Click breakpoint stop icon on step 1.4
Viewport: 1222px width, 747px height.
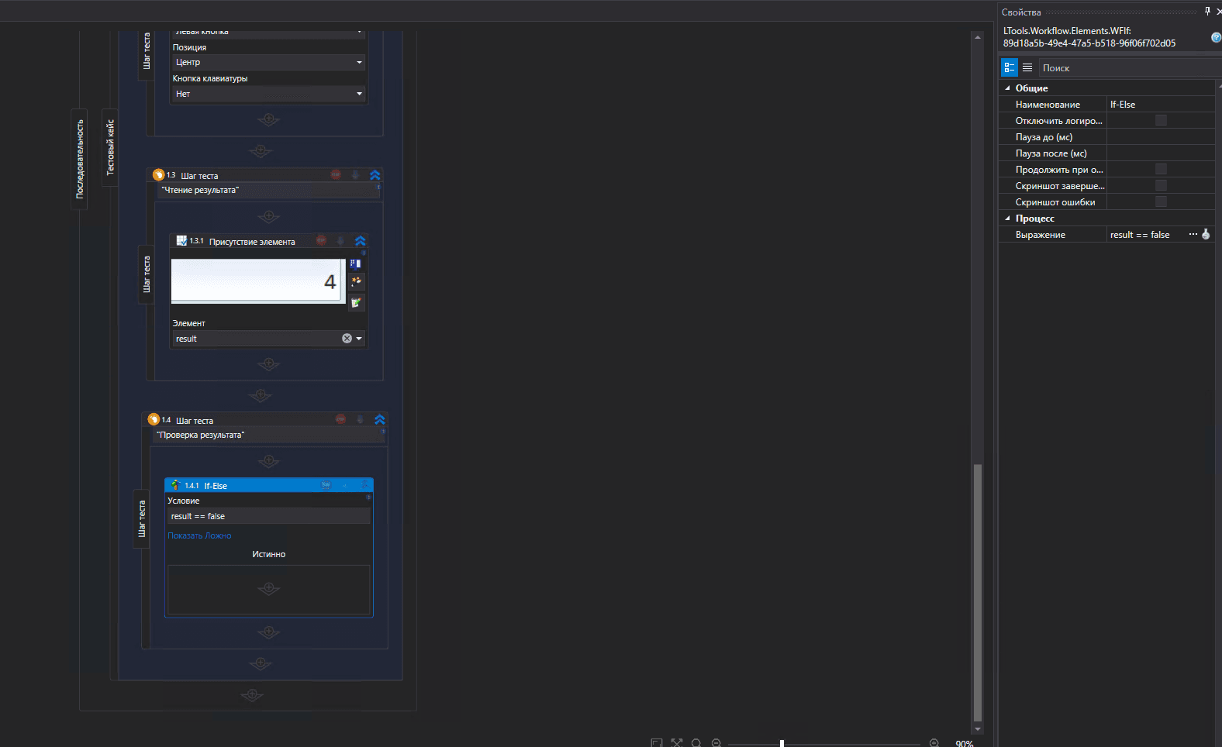coord(340,419)
